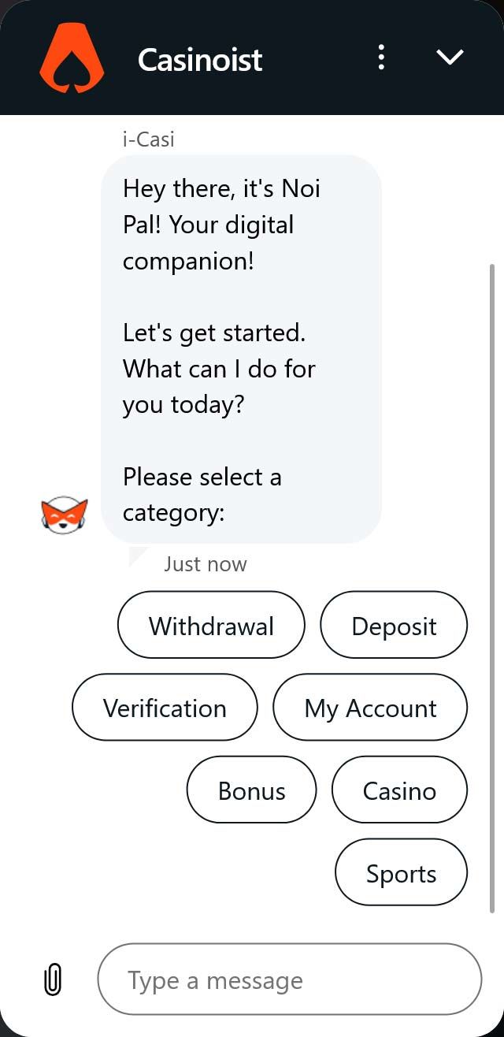
Task: Click the fox bot avatar
Action: (x=64, y=515)
